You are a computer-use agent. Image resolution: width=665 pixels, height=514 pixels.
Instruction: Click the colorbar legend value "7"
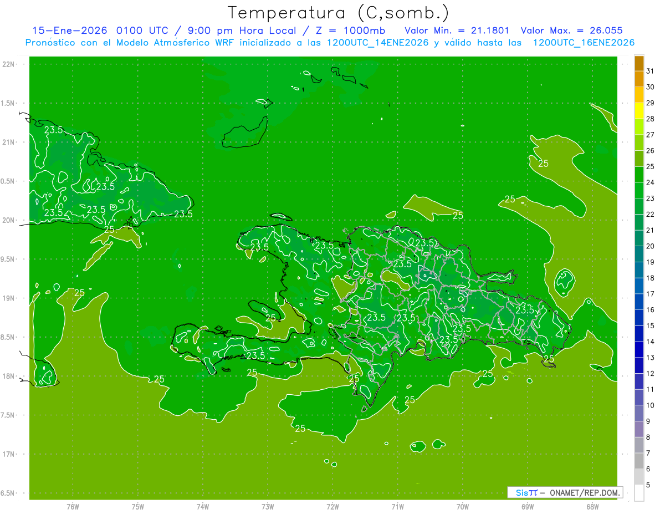point(648,453)
